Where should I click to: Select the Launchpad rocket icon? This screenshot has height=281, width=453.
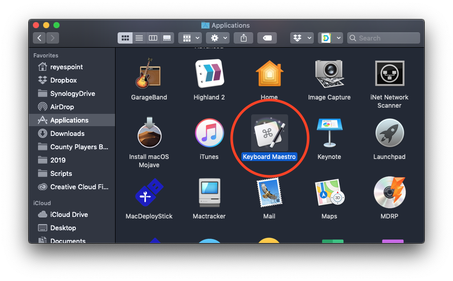(x=389, y=133)
